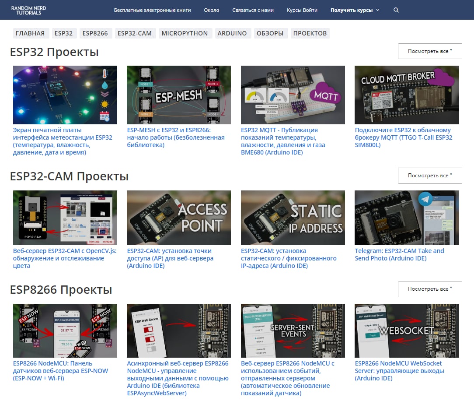The width and height of the screenshot is (474, 401).
Task: View all ESP32 Проекты
Action: (x=430, y=51)
